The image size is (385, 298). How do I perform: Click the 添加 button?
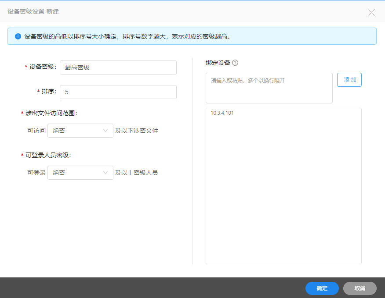349,80
